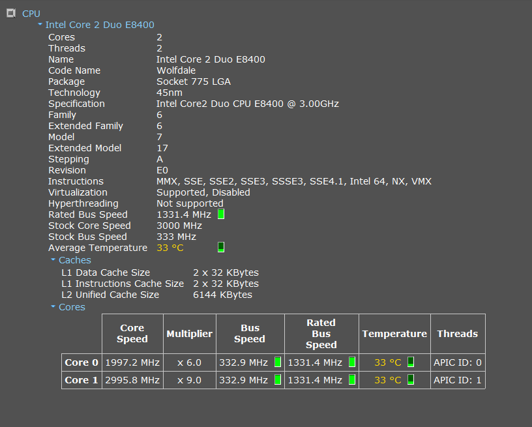Select the Code Name value Wolfdale
The width and height of the screenshot is (532, 427).
[x=176, y=70]
